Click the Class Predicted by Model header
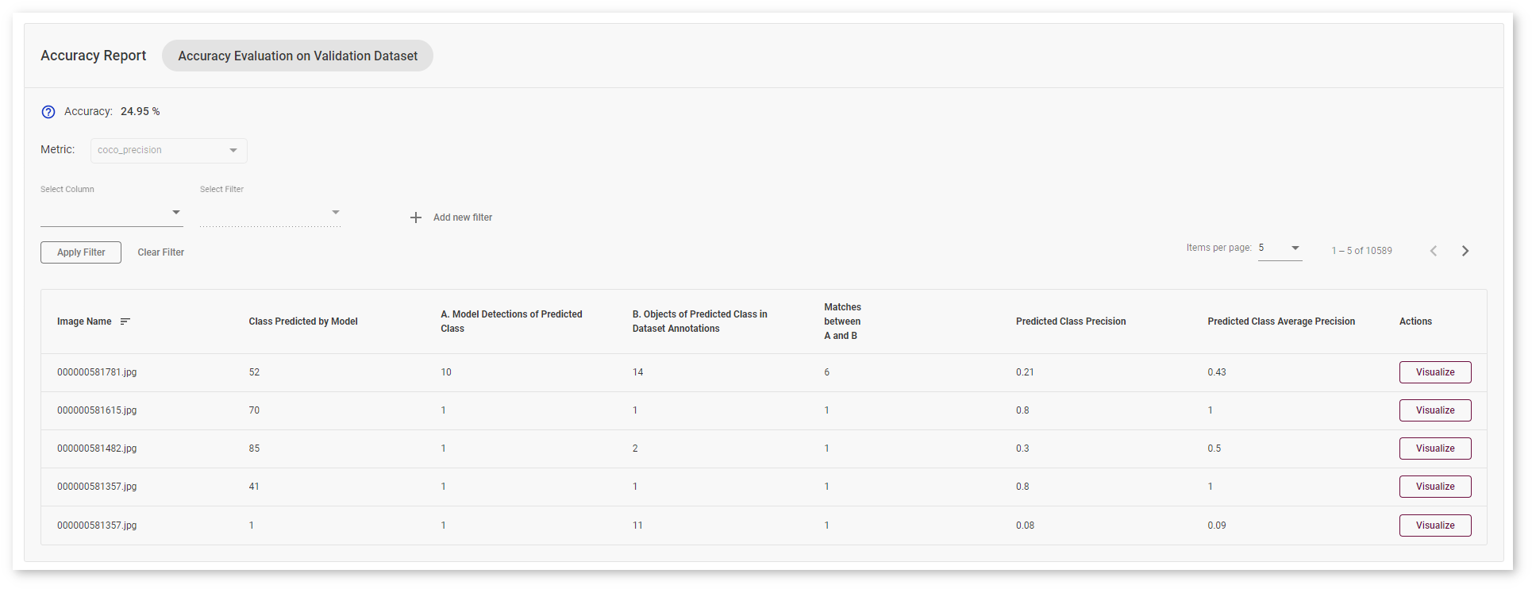This screenshot has height=589, width=1532. [303, 321]
